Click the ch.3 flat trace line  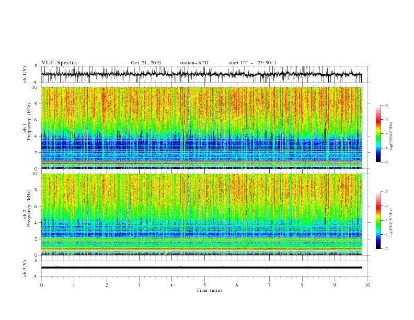(x=201, y=268)
